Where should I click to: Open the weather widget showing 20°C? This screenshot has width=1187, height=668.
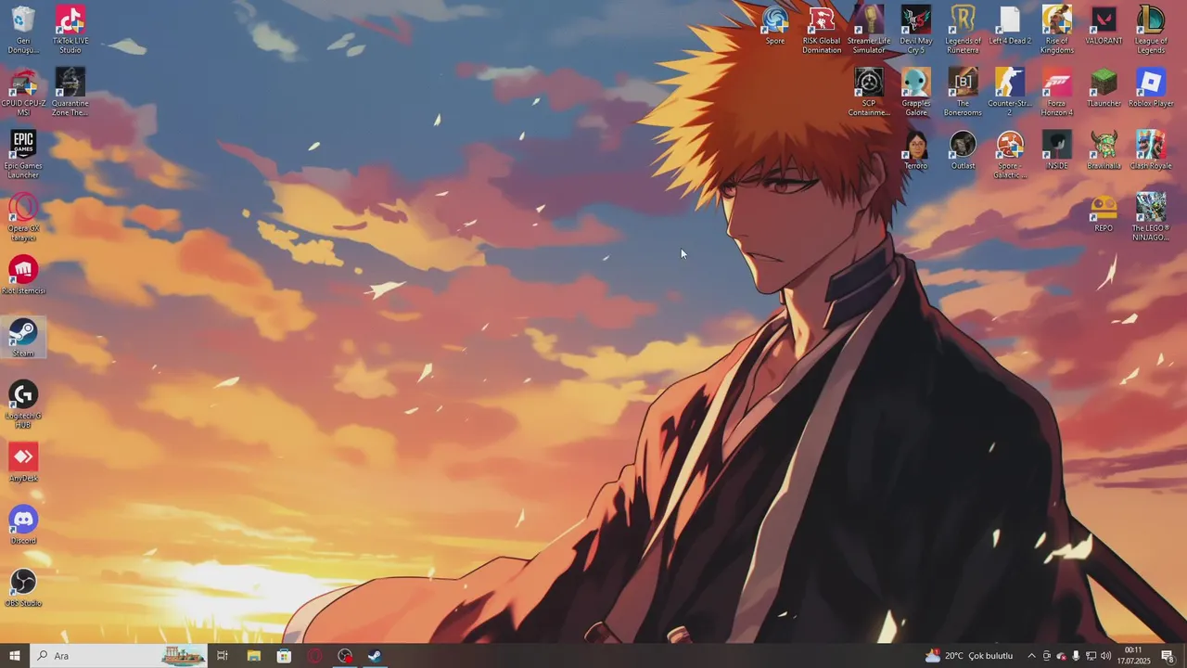[x=969, y=656]
